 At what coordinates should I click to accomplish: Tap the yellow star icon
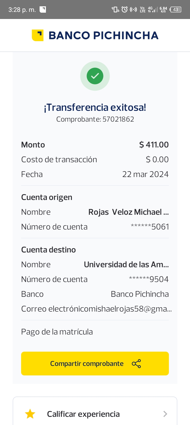coord(30,414)
